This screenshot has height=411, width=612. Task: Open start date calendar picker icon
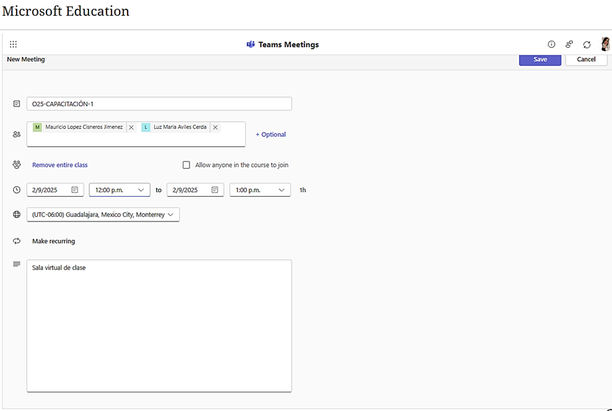tap(74, 190)
